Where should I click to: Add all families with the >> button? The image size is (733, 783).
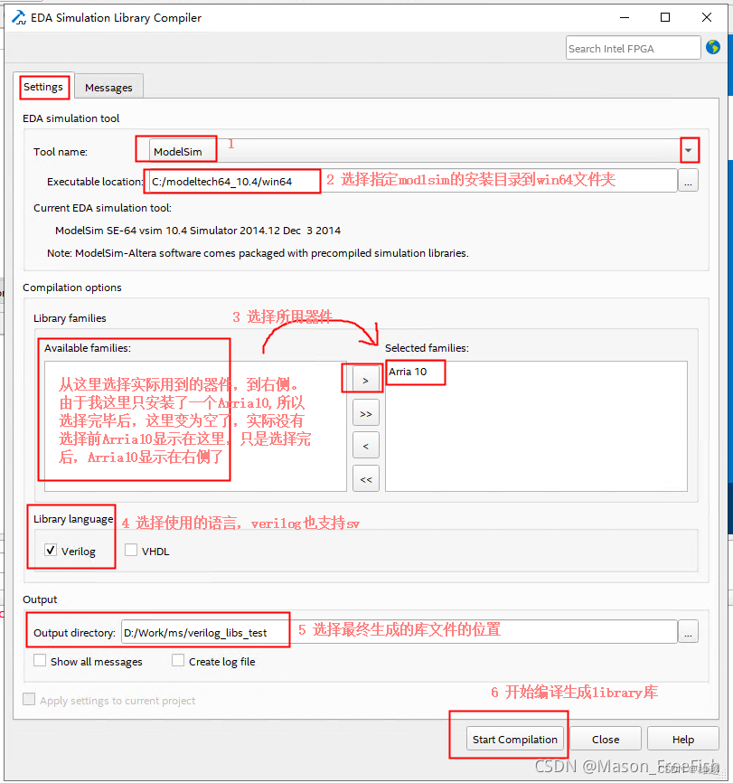click(365, 413)
